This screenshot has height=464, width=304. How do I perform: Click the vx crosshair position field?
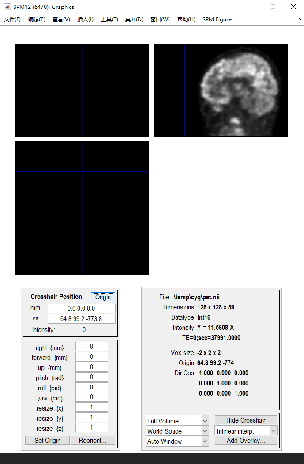click(81, 319)
